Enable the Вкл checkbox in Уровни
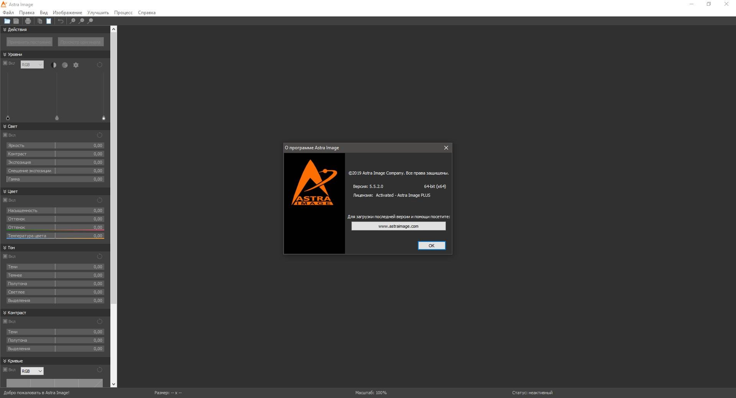 click(5, 63)
